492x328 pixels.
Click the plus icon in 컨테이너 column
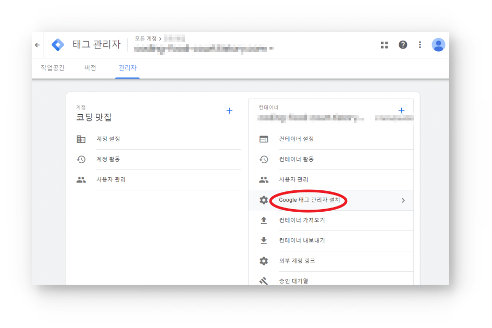click(x=401, y=110)
